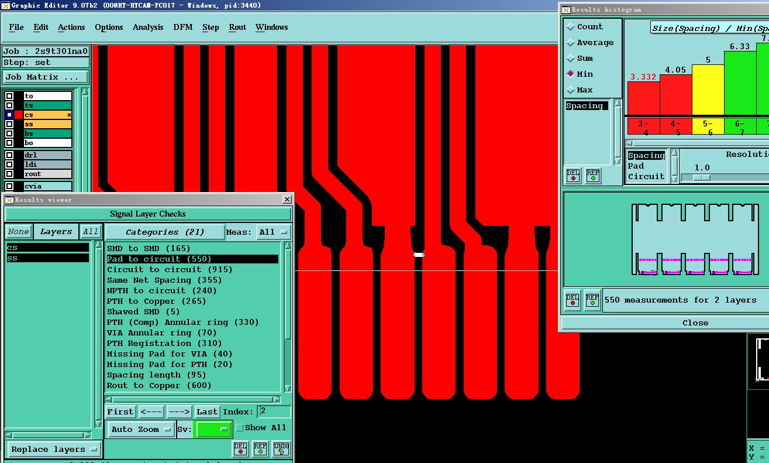
Task: Open the Rout menu
Action: pos(237,27)
